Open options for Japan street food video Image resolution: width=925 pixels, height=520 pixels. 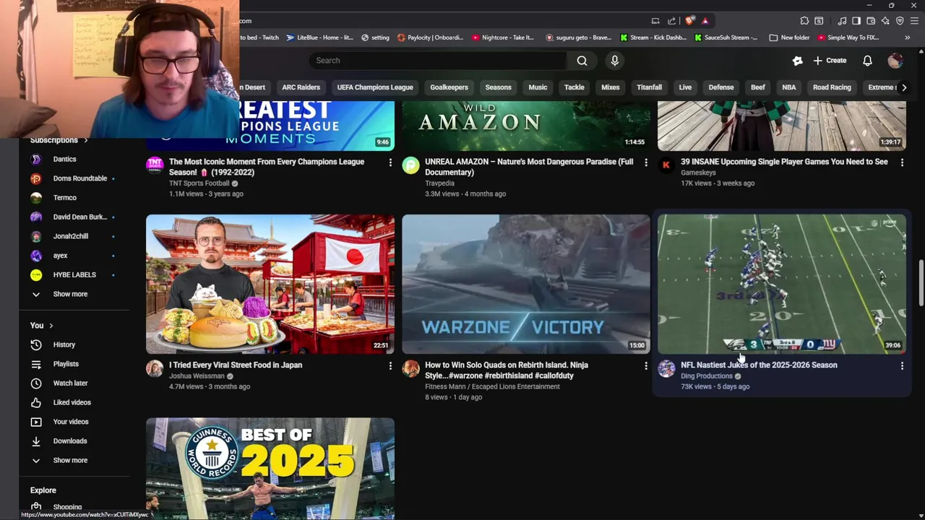click(x=390, y=366)
